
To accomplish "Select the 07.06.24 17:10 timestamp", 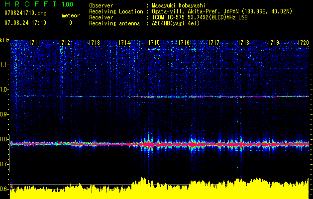I will (25, 23).
